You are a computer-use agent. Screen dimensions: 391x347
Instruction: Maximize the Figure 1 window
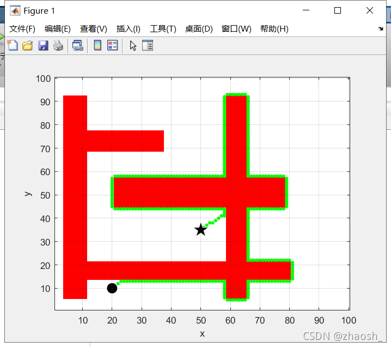338,10
